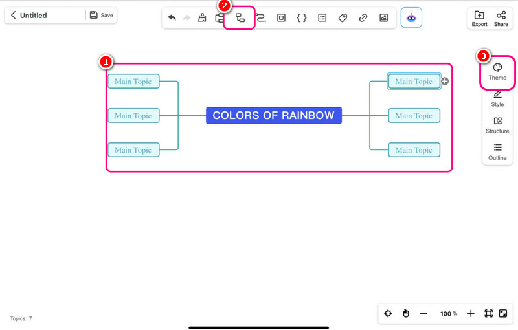Insert a subtopic with the toolbar icon

pyautogui.click(x=240, y=17)
